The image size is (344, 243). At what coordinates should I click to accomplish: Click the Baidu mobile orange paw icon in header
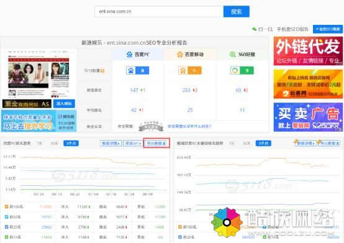point(180,54)
